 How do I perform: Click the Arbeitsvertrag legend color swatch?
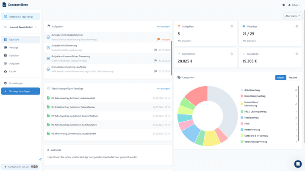click(242, 90)
